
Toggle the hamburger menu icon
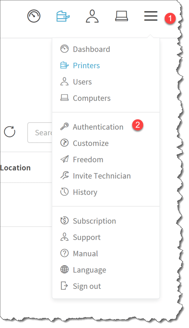pyautogui.click(x=151, y=16)
